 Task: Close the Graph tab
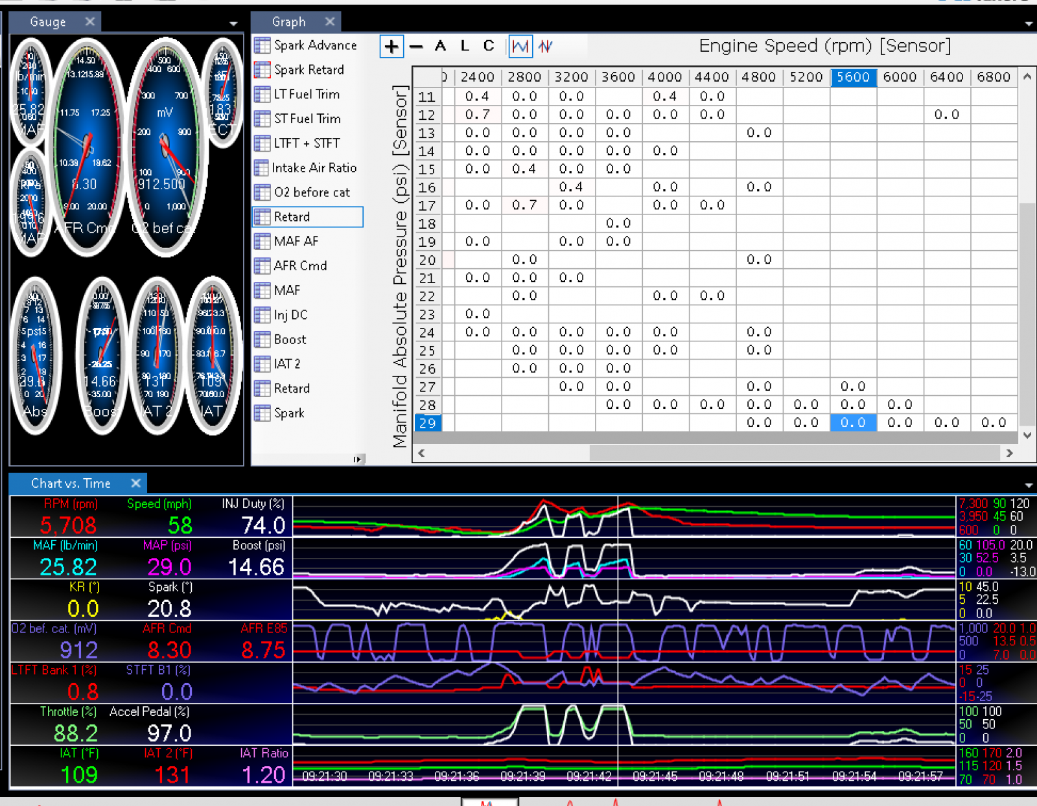(x=330, y=21)
